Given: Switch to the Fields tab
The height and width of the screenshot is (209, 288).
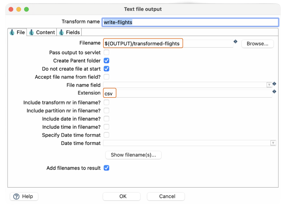Looking at the screenshot, I should [69, 32].
